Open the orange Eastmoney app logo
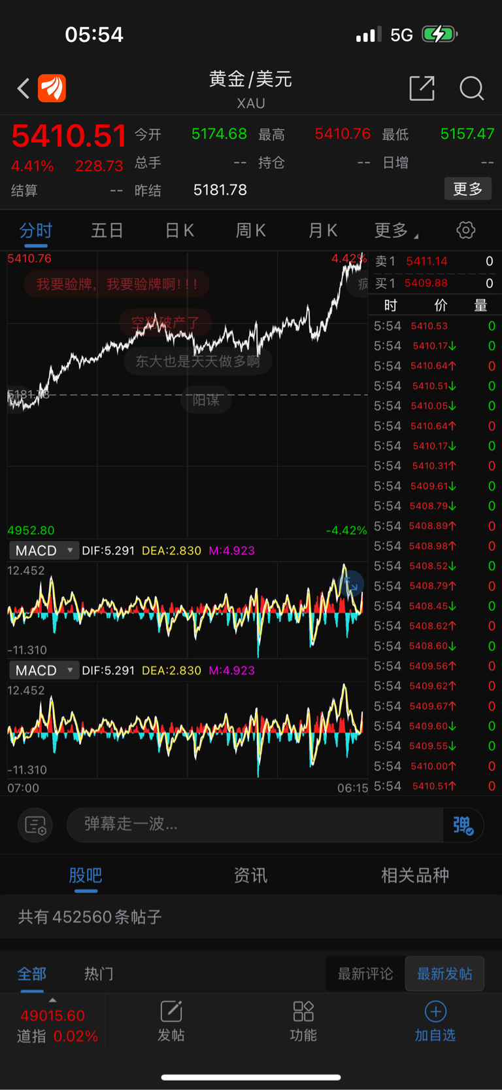Screen dimensions: 502x1090 click(x=52, y=88)
